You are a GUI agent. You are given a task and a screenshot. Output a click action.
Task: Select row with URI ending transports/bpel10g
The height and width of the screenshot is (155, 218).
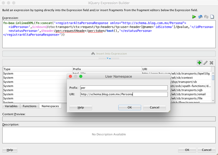pyautogui.click(x=107, y=74)
